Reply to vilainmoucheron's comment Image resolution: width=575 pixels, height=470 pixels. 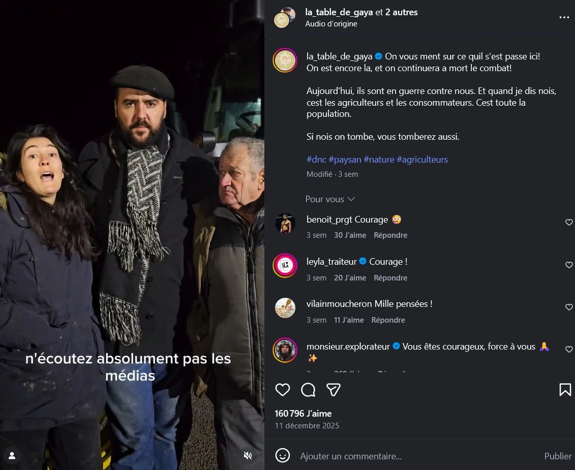(388, 320)
